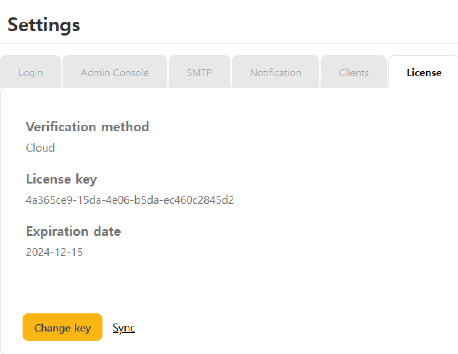Screen dimensions: 458x354
Task: Click the Expiration date label
Action: (73, 231)
